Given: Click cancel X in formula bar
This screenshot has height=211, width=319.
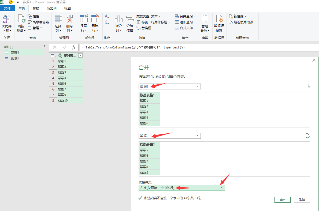Looking at the screenshot, I should [x=54, y=47].
